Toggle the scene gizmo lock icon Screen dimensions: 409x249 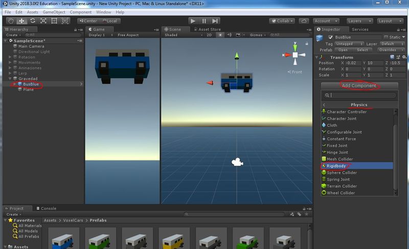point(307,43)
